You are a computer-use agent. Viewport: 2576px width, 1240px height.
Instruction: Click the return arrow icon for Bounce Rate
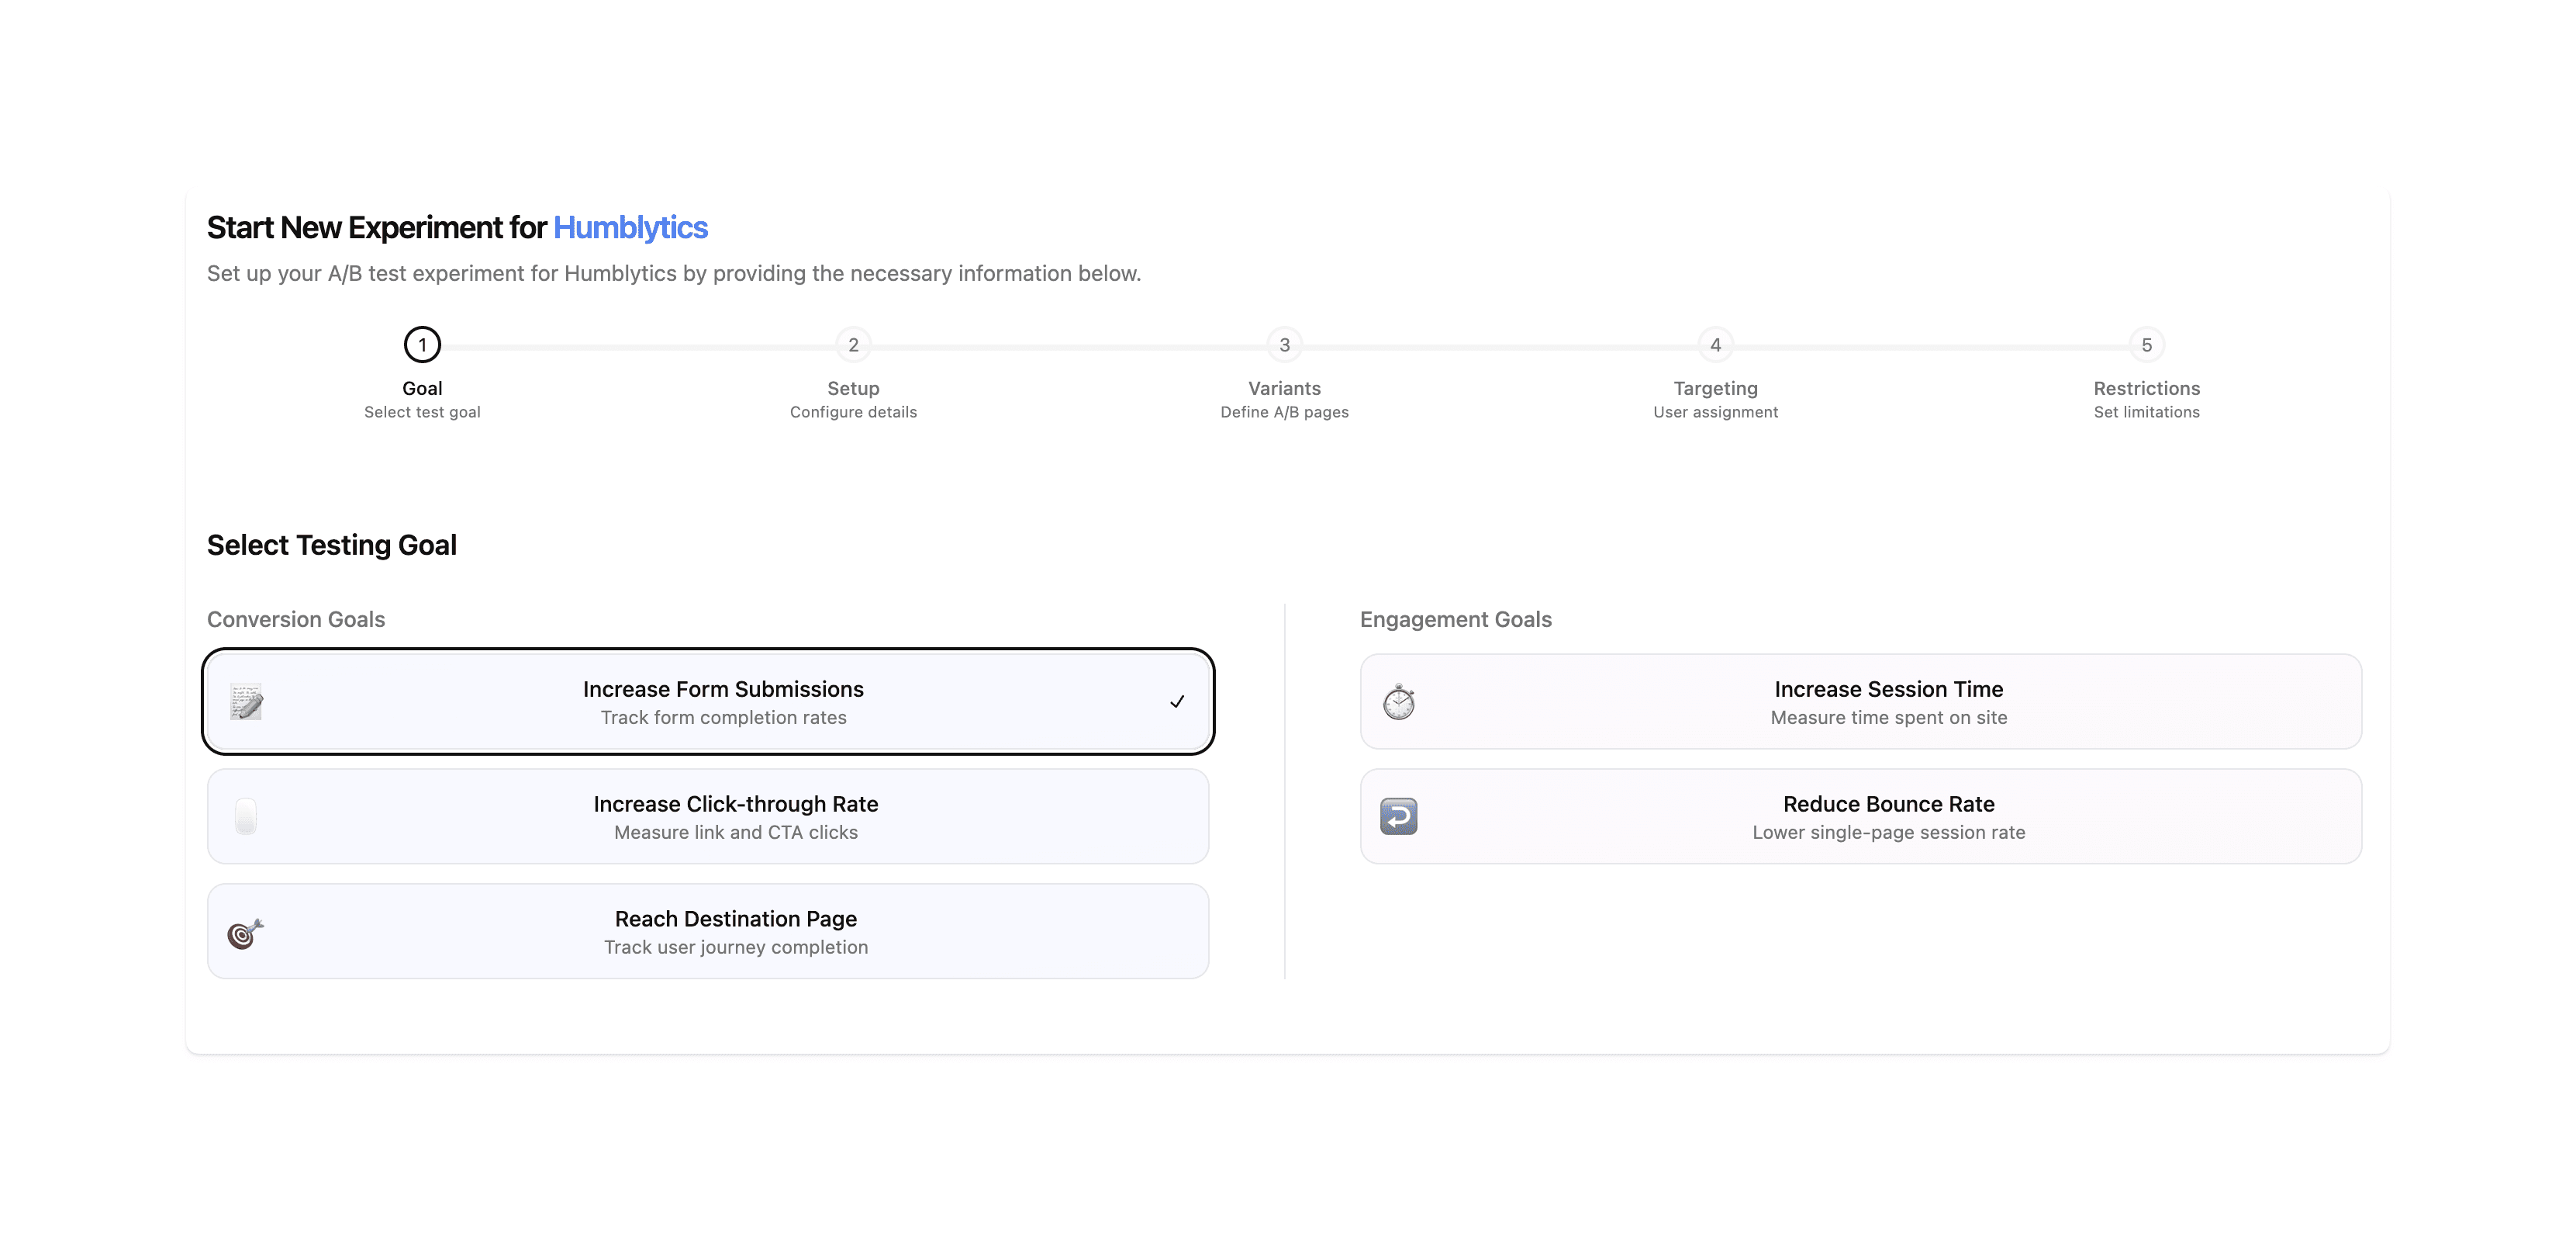pyautogui.click(x=1399, y=816)
